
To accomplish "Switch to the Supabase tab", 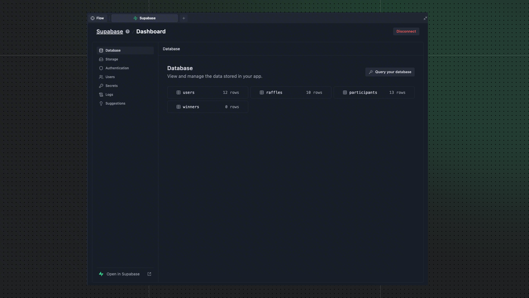I will pyautogui.click(x=145, y=18).
